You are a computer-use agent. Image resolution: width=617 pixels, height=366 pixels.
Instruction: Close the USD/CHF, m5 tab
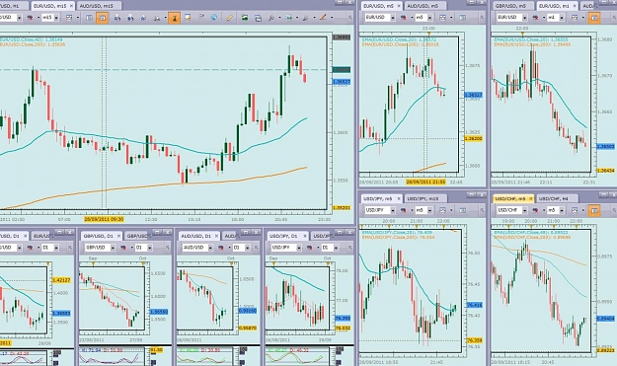[x=530, y=198]
